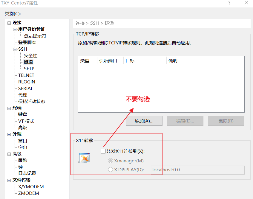The width and height of the screenshot is (253, 199).
Task: Select ZMODEM under 文件传输
Action: point(28,193)
